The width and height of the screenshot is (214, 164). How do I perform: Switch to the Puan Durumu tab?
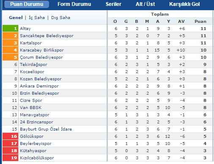[x=27, y=4]
